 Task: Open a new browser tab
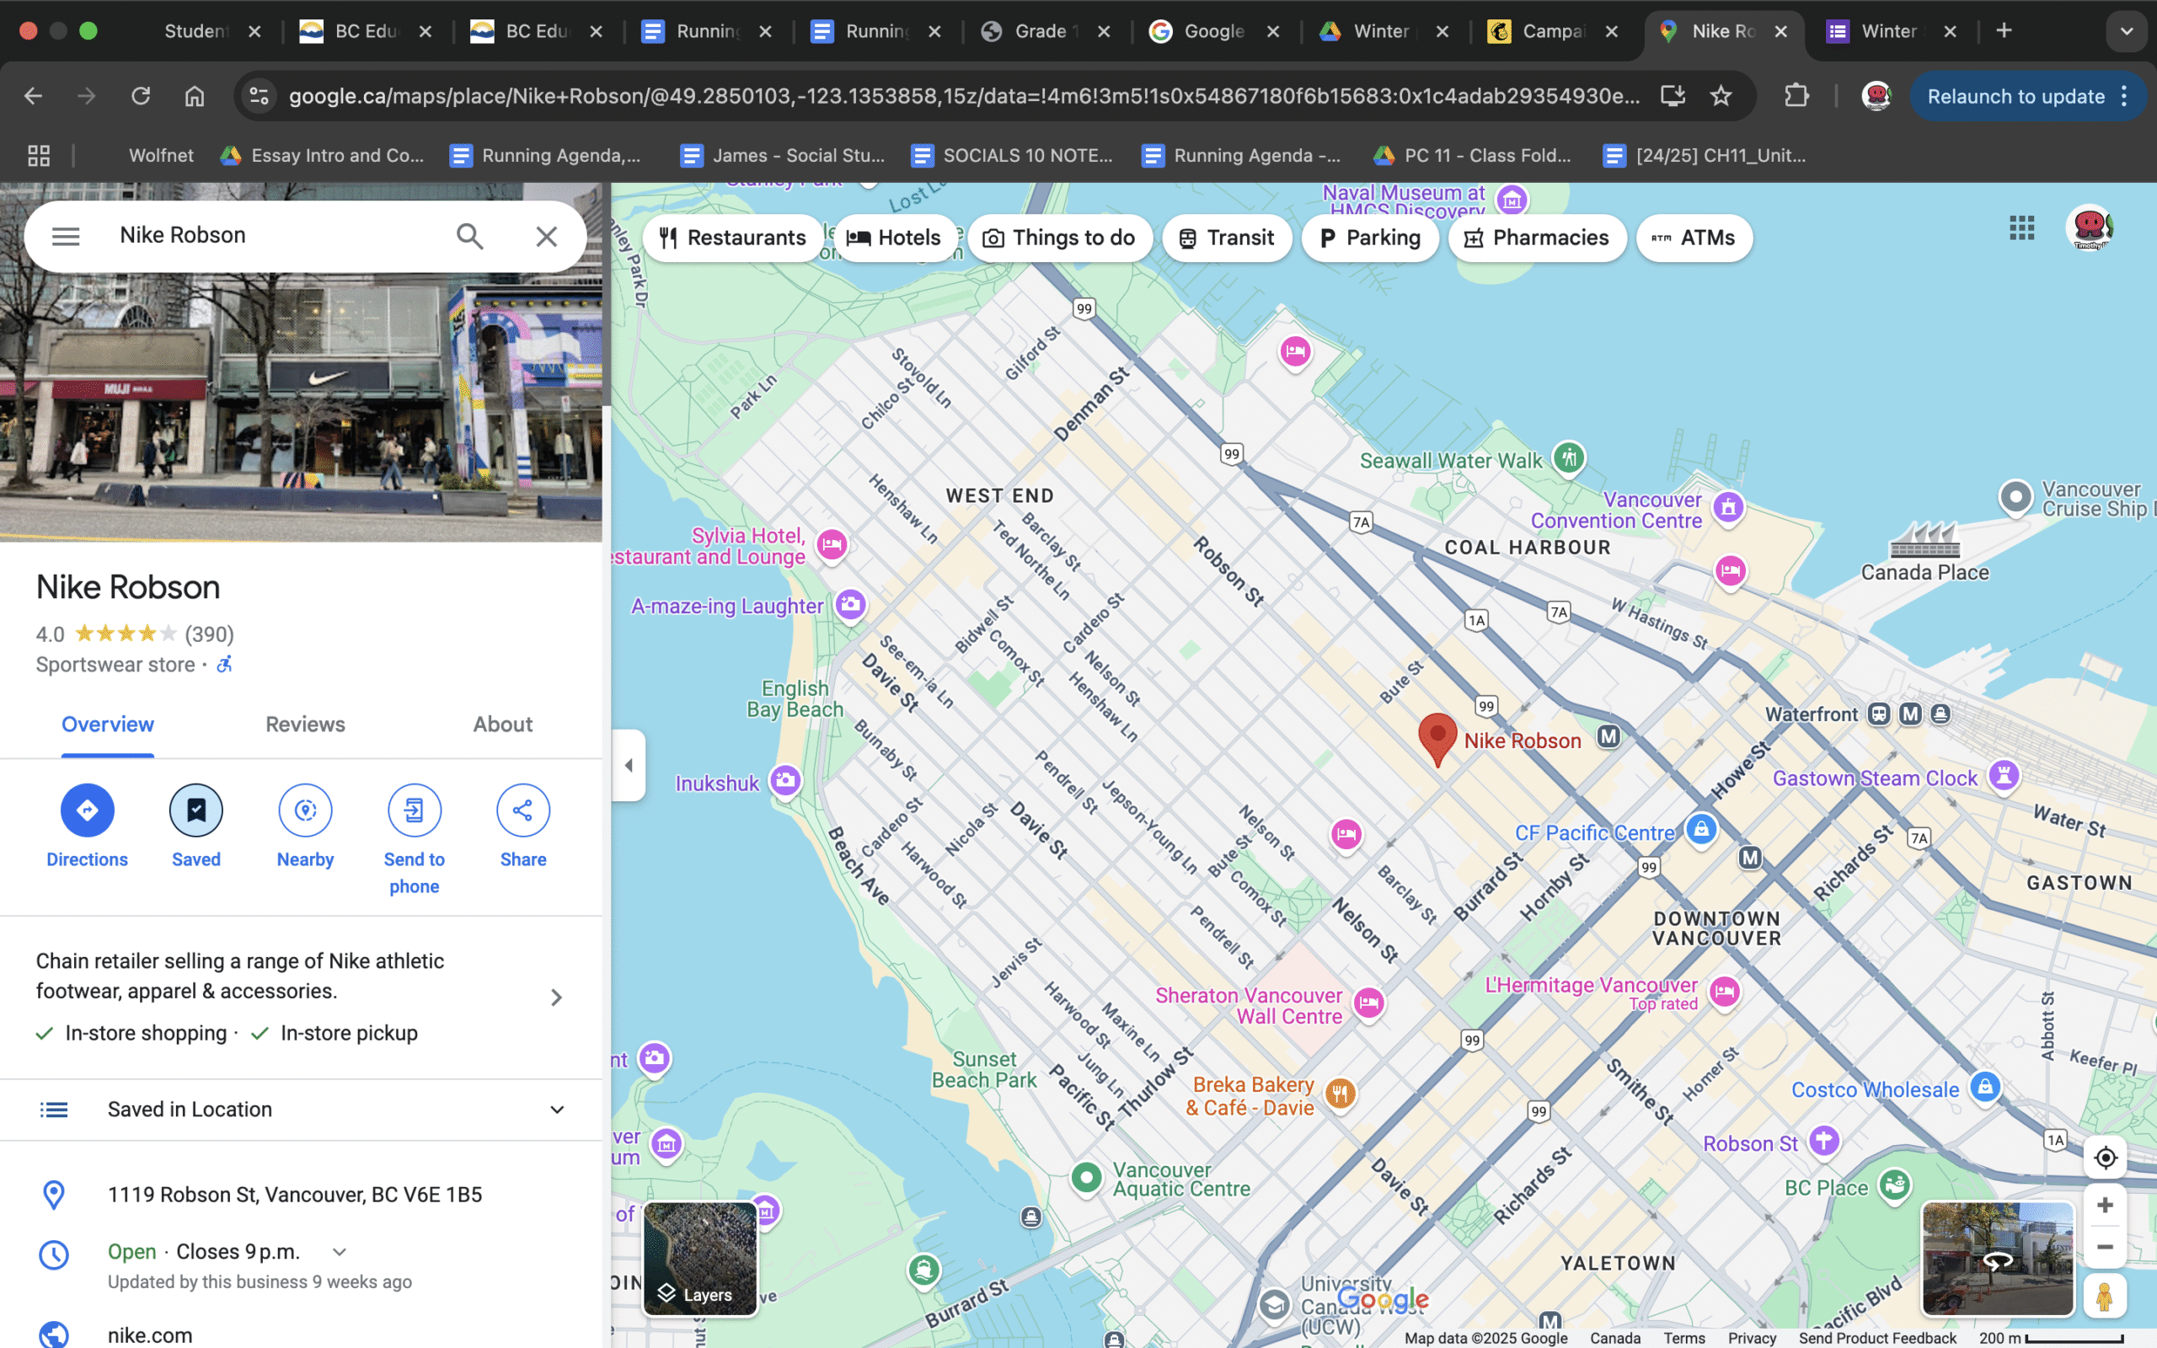[x=2004, y=31]
